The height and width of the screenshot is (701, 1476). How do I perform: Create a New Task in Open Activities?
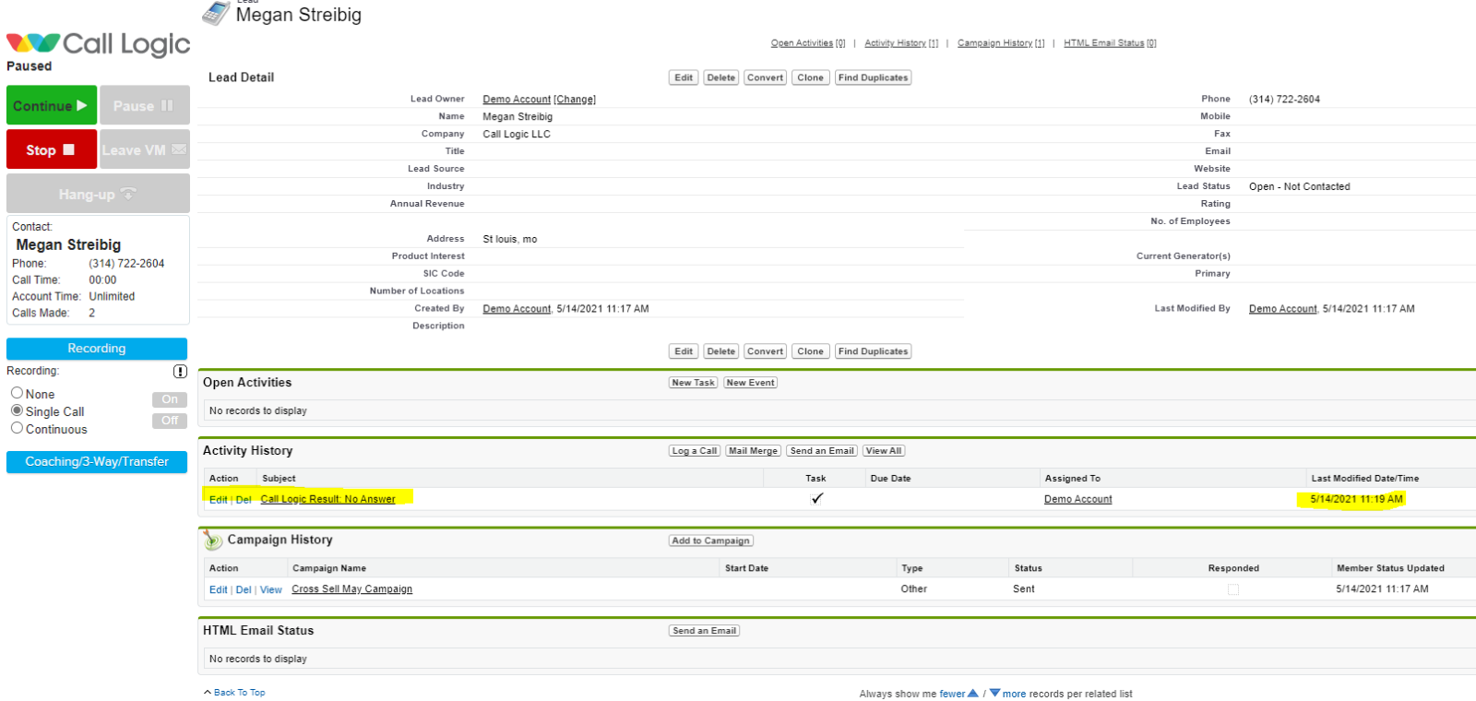click(x=693, y=383)
